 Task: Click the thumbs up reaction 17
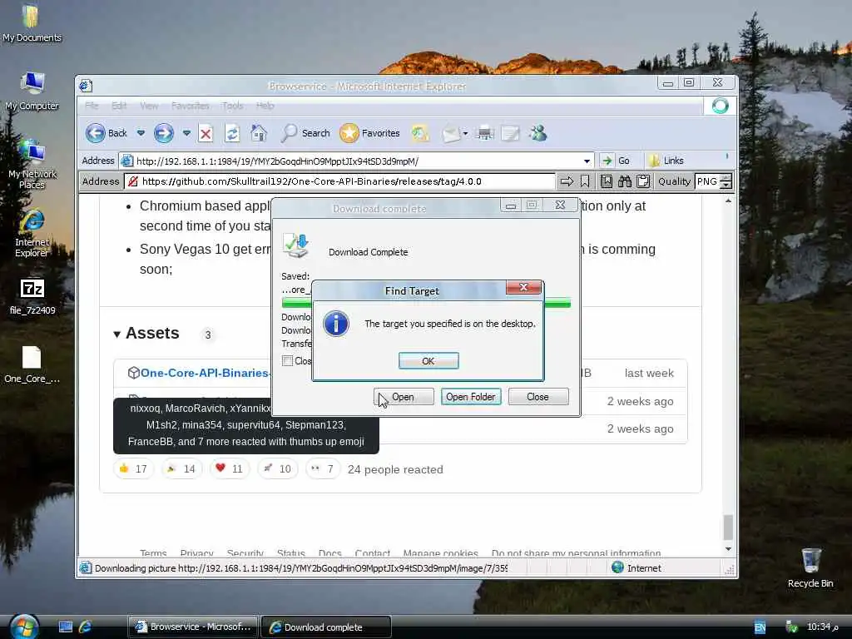pos(134,468)
